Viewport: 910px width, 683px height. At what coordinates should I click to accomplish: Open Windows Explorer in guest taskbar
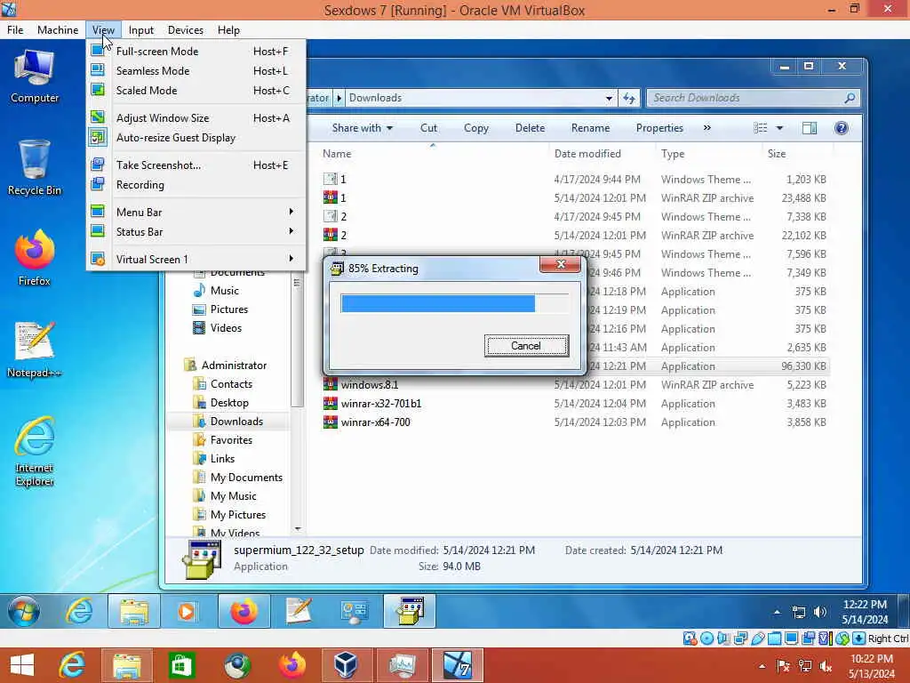coord(134,611)
